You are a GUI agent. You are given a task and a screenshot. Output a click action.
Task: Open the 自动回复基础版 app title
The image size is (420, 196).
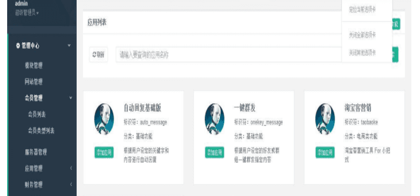pyautogui.click(x=142, y=108)
